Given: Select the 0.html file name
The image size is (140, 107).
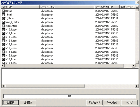Looking at the screenshot, I should coord(9,11).
